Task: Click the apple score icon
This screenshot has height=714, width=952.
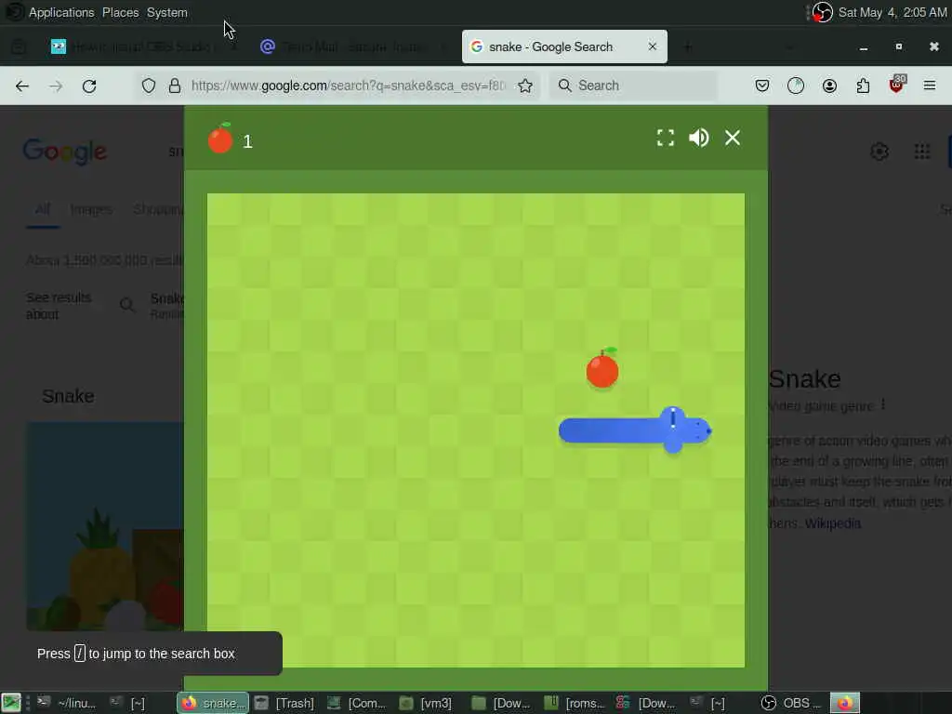Action: point(220,139)
